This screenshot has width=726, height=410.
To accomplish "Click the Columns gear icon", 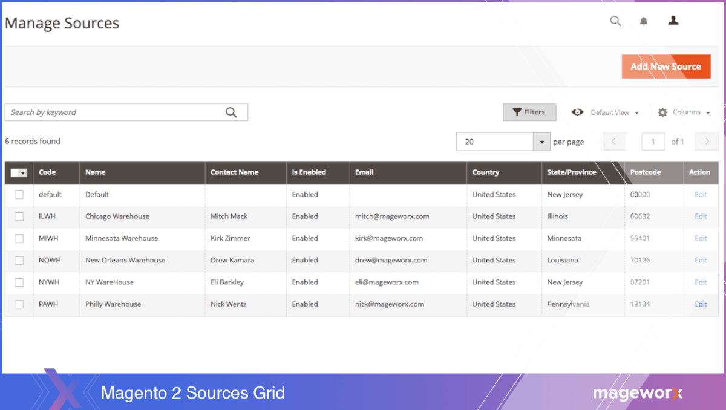I will coord(662,112).
